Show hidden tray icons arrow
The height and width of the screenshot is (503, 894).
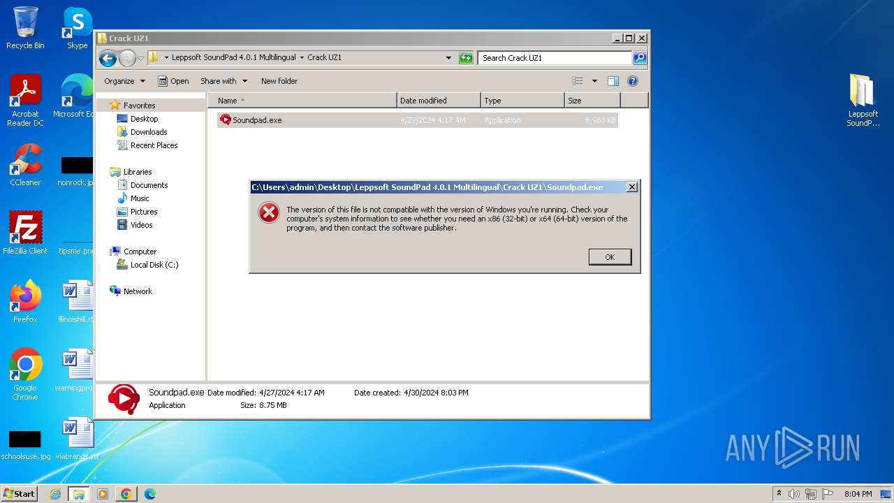[779, 494]
